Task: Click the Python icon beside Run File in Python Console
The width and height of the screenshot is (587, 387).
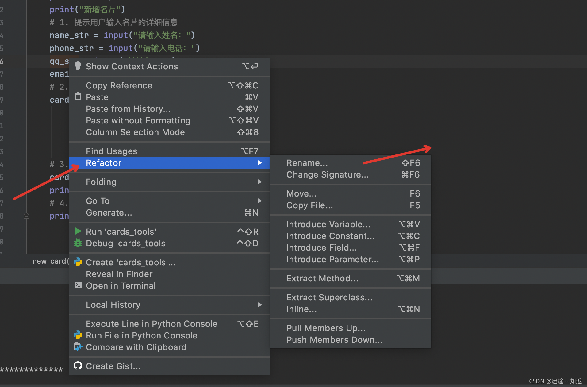Action: pos(78,335)
